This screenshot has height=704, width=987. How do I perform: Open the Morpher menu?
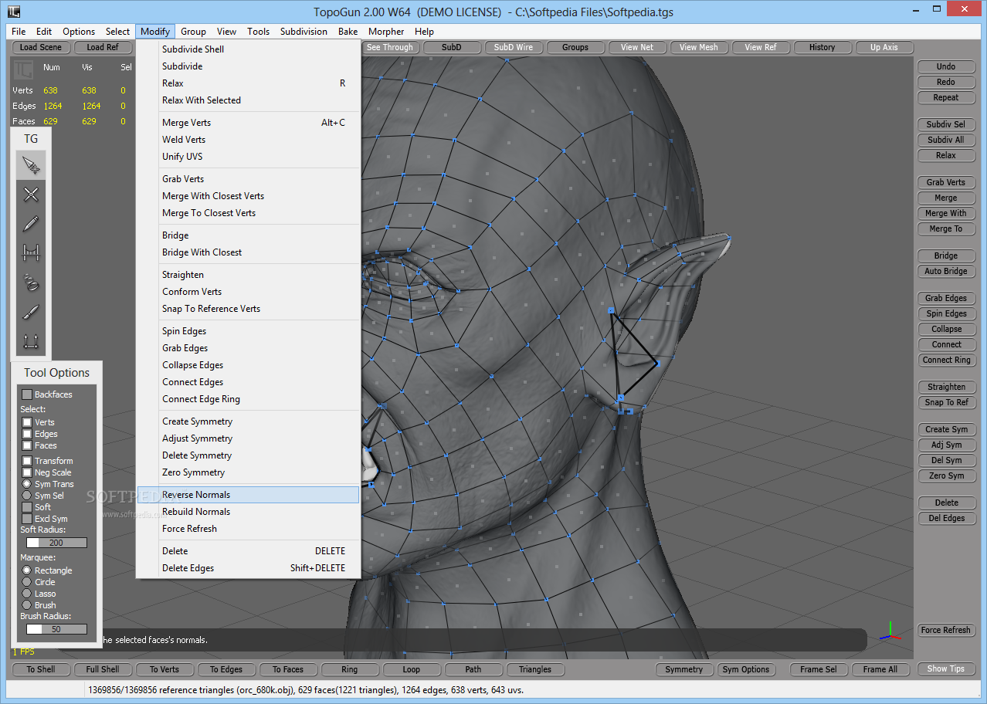(x=386, y=32)
